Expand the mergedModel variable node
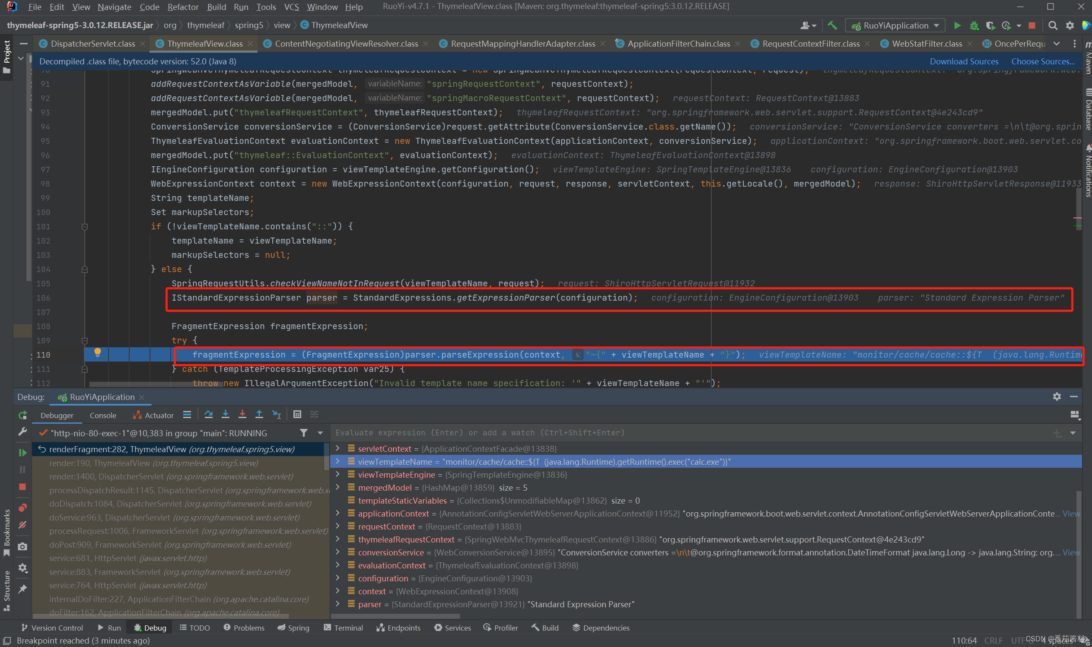Image resolution: width=1092 pixels, height=647 pixels. point(337,487)
